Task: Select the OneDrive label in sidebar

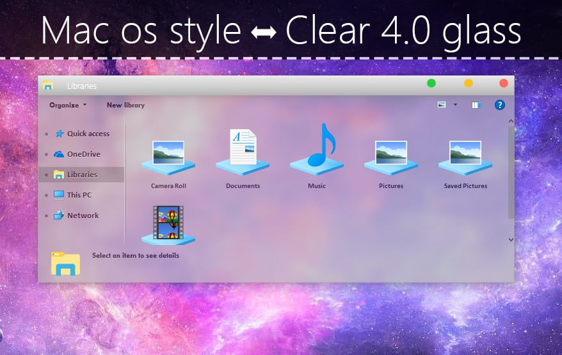Action: [83, 154]
